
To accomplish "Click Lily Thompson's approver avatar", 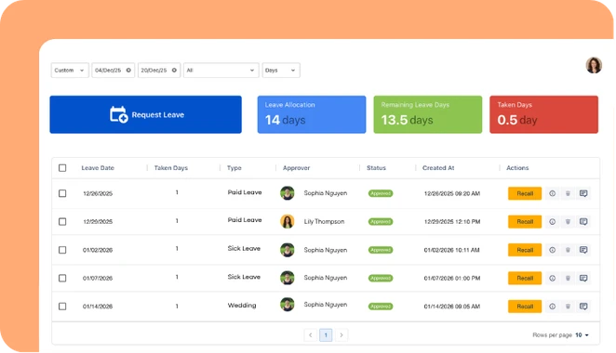I will point(288,221).
